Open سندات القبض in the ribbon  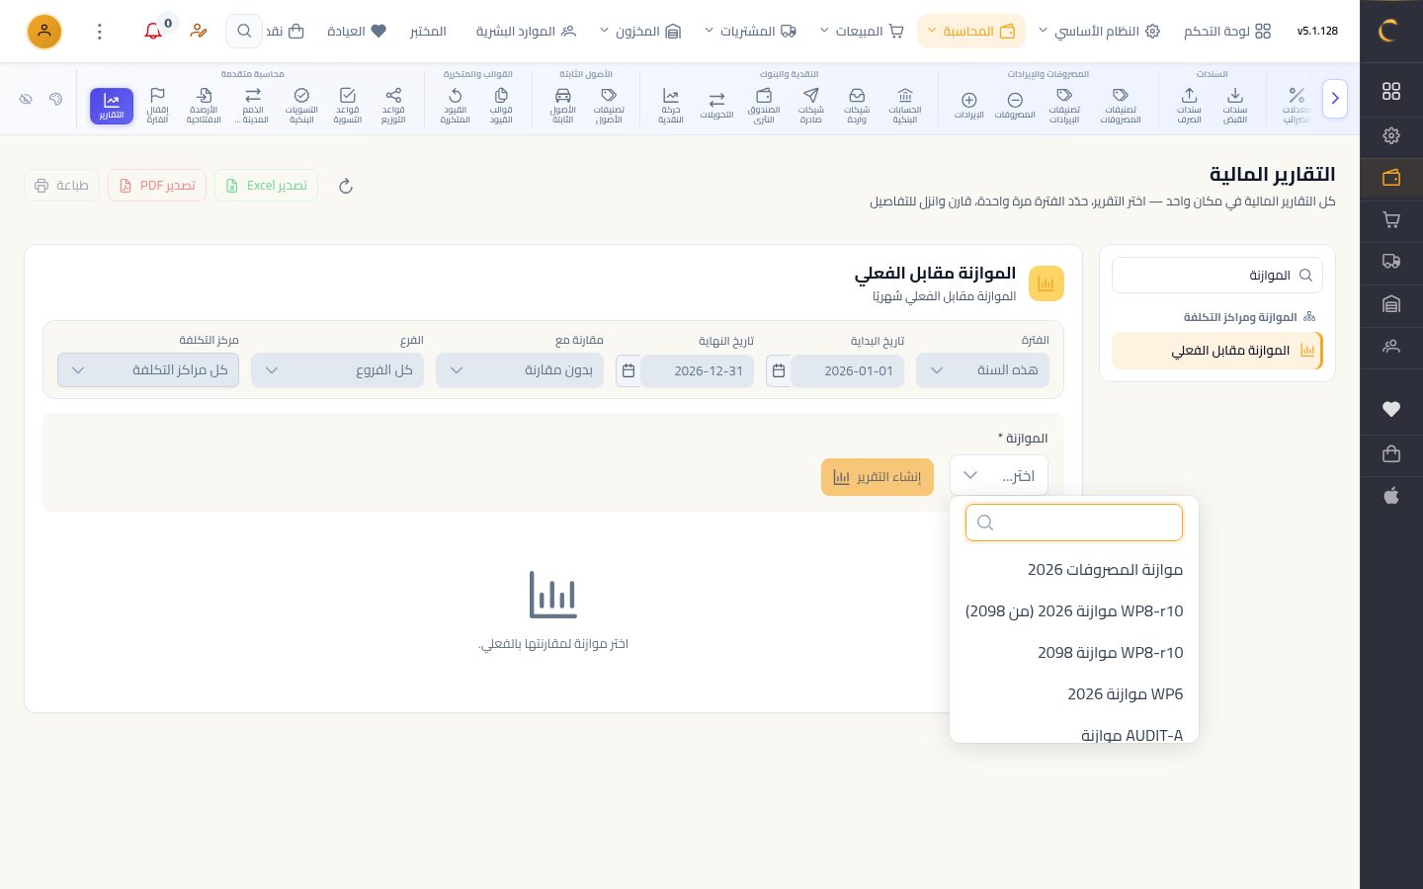point(1235,106)
